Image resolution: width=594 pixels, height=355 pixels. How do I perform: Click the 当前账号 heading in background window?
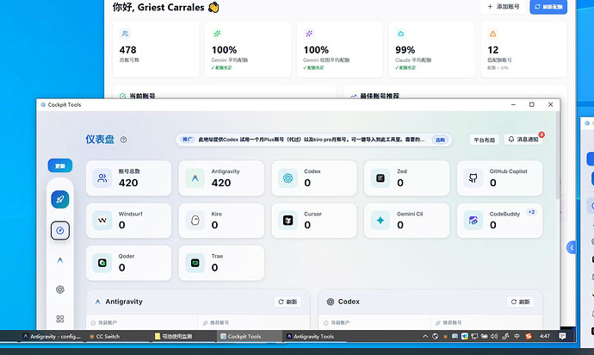(142, 96)
